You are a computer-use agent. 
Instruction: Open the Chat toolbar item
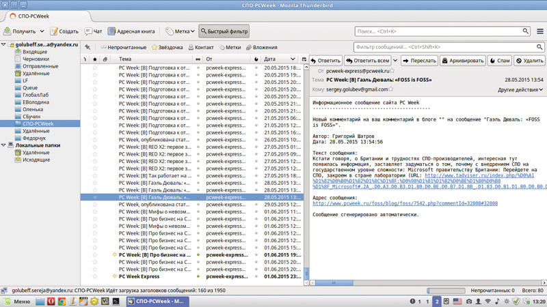[93, 31]
